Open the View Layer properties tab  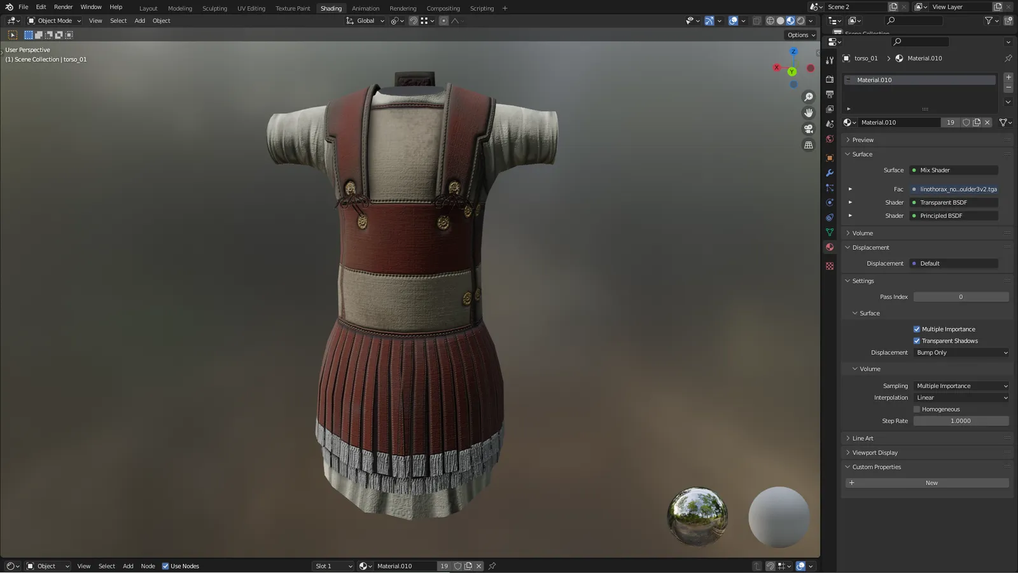pyautogui.click(x=830, y=109)
